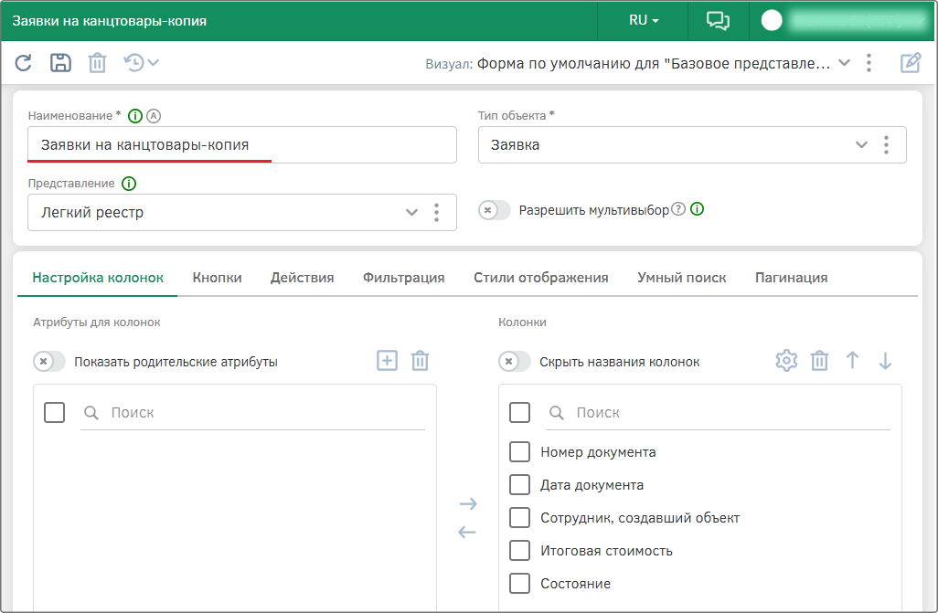Toggle Скрыть названия колонок switch
938x613 pixels.
pyautogui.click(x=515, y=361)
